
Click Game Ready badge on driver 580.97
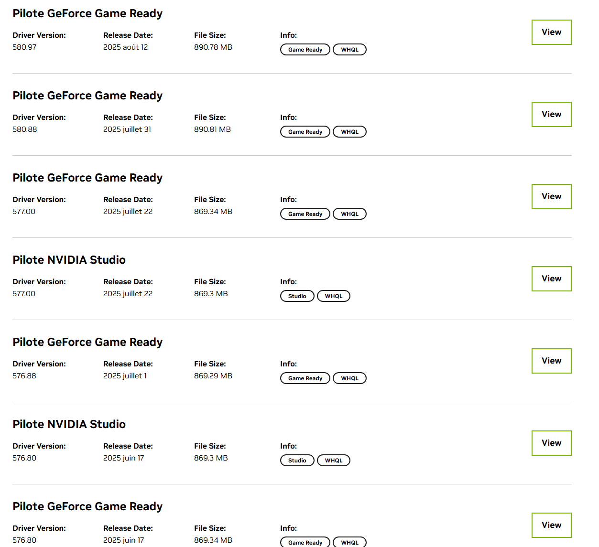(305, 50)
